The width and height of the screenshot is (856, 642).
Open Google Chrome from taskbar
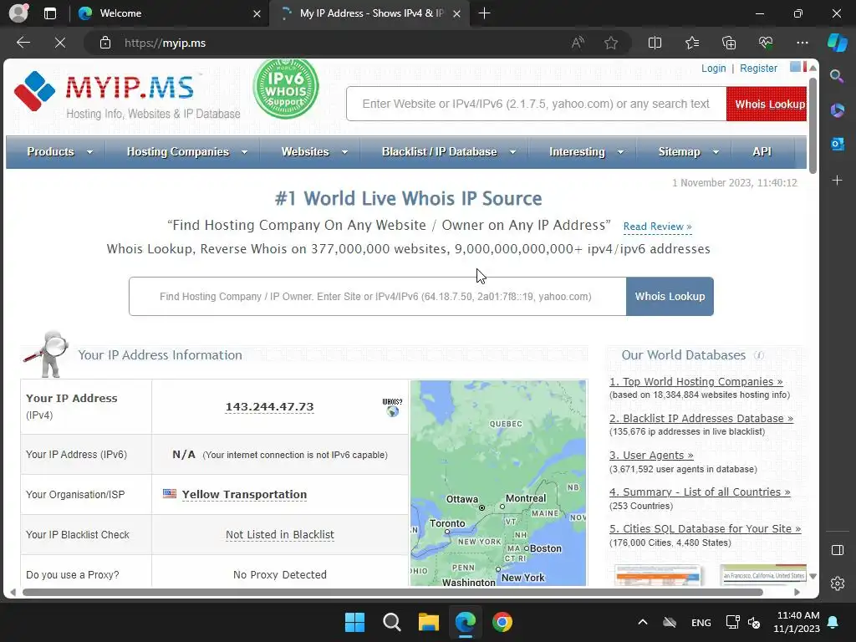tap(502, 622)
